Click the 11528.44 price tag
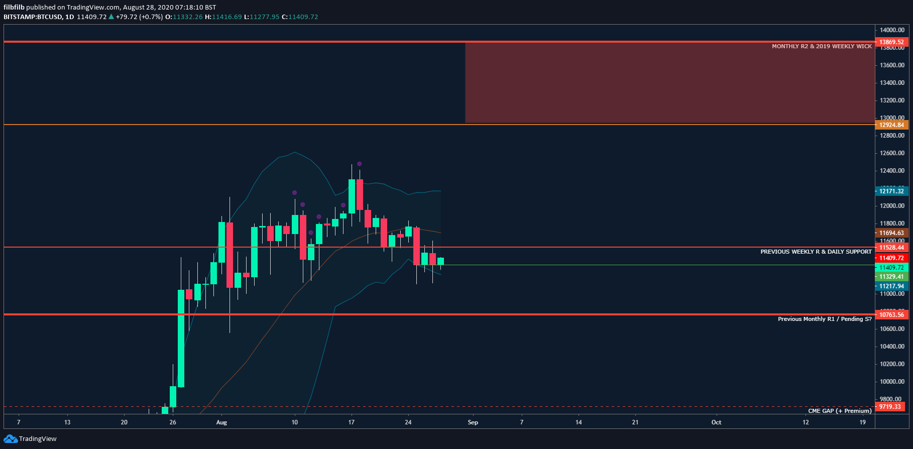The width and height of the screenshot is (913, 449). (891, 248)
